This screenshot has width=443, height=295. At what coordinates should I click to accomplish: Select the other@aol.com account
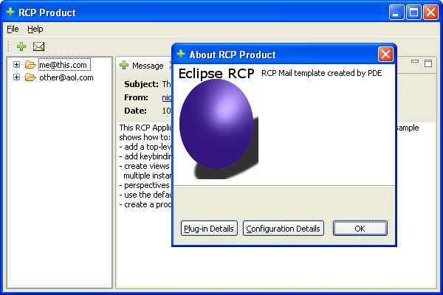tap(66, 77)
